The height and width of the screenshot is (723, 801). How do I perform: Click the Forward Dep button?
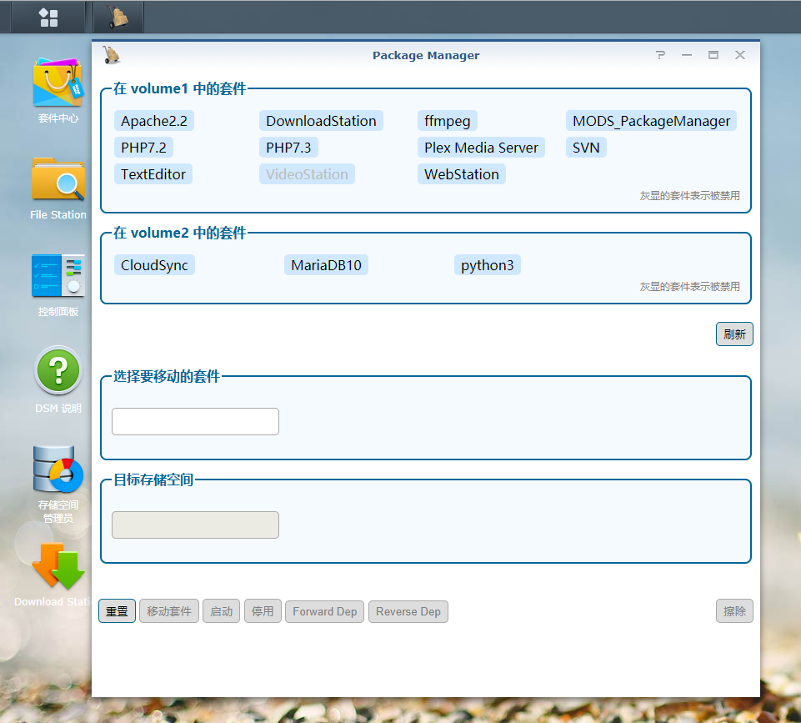tap(324, 611)
